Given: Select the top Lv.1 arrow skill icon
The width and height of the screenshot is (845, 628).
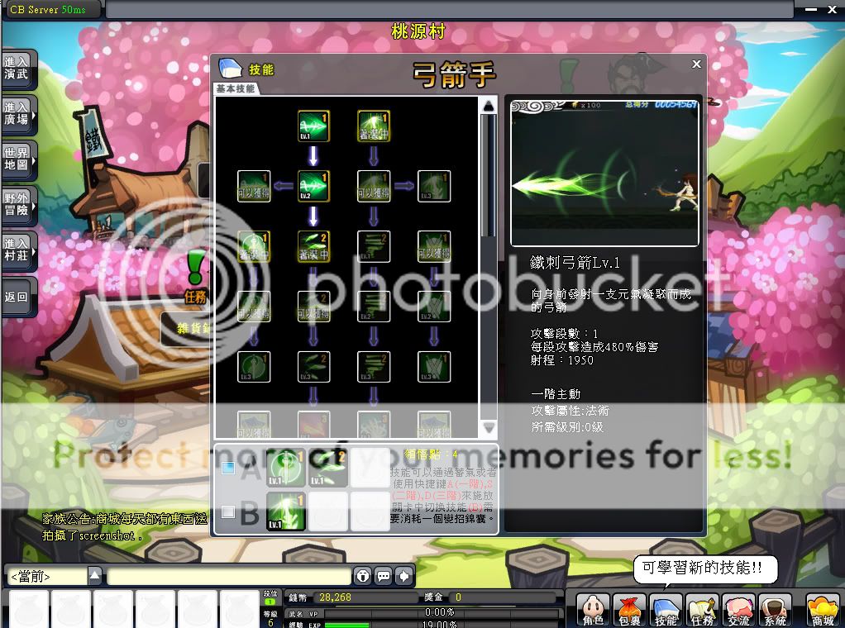Looking at the screenshot, I should 313,126.
